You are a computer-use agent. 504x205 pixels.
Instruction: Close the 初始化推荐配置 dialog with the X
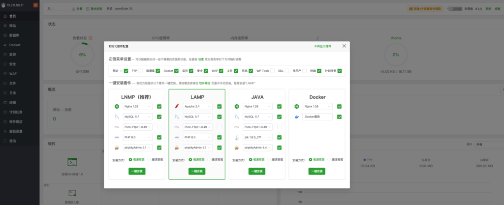tap(344, 46)
